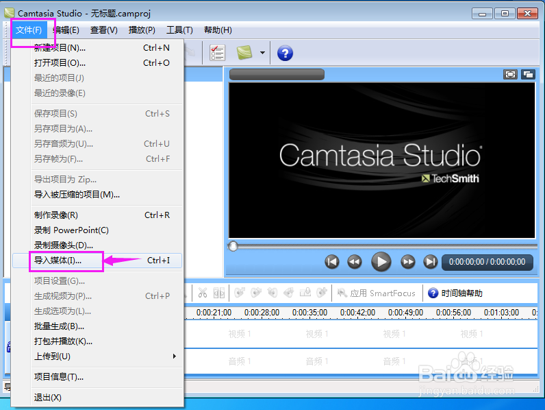Image resolution: width=545 pixels, height=410 pixels.
Task: Maximize the Camtasia Studio window
Action: (505, 14)
